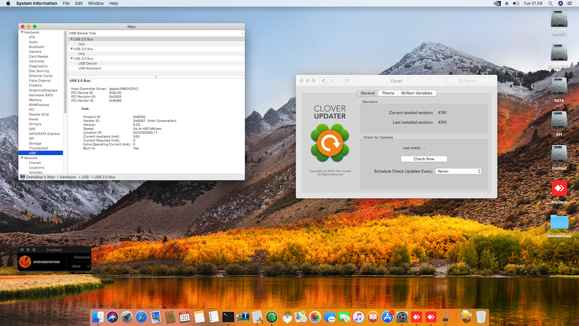The width and height of the screenshot is (579, 326).
Task: Open the Apple menu
Action: coord(8,4)
